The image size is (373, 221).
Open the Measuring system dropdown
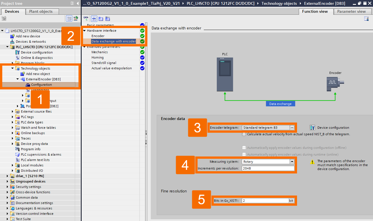(x=292, y=162)
